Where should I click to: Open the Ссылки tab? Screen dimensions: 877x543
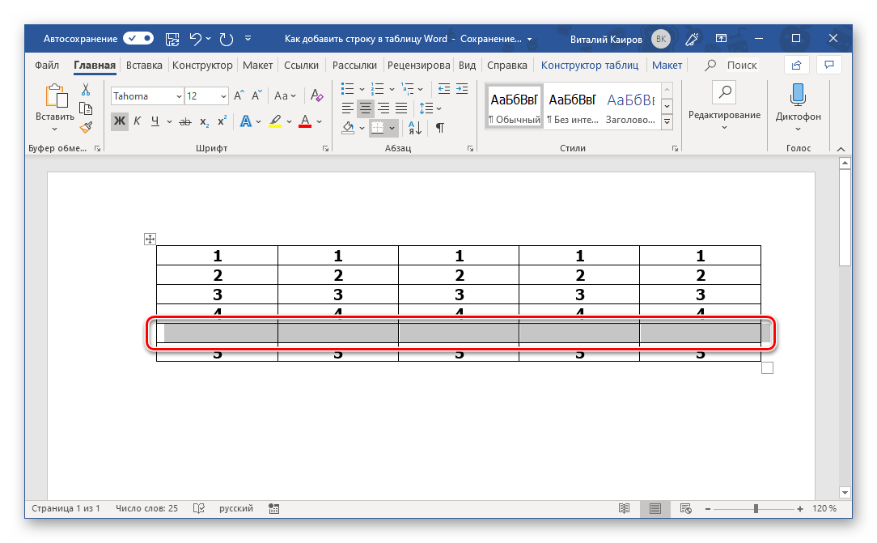pos(301,65)
